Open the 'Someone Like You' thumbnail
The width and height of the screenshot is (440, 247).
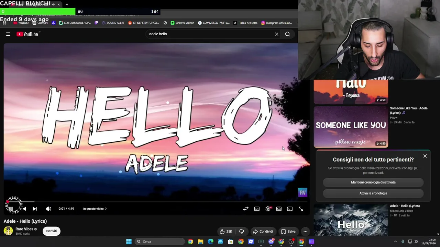351,127
